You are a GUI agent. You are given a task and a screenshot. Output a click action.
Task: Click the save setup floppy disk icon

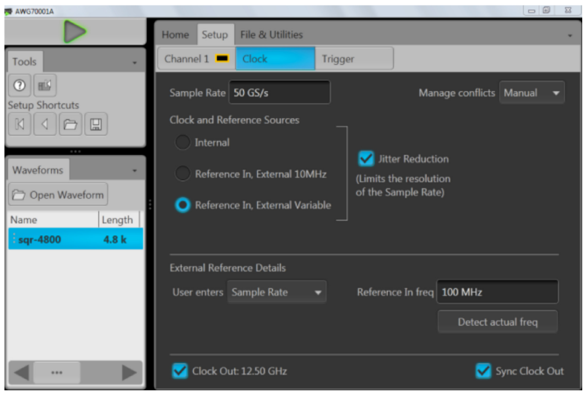(x=95, y=125)
